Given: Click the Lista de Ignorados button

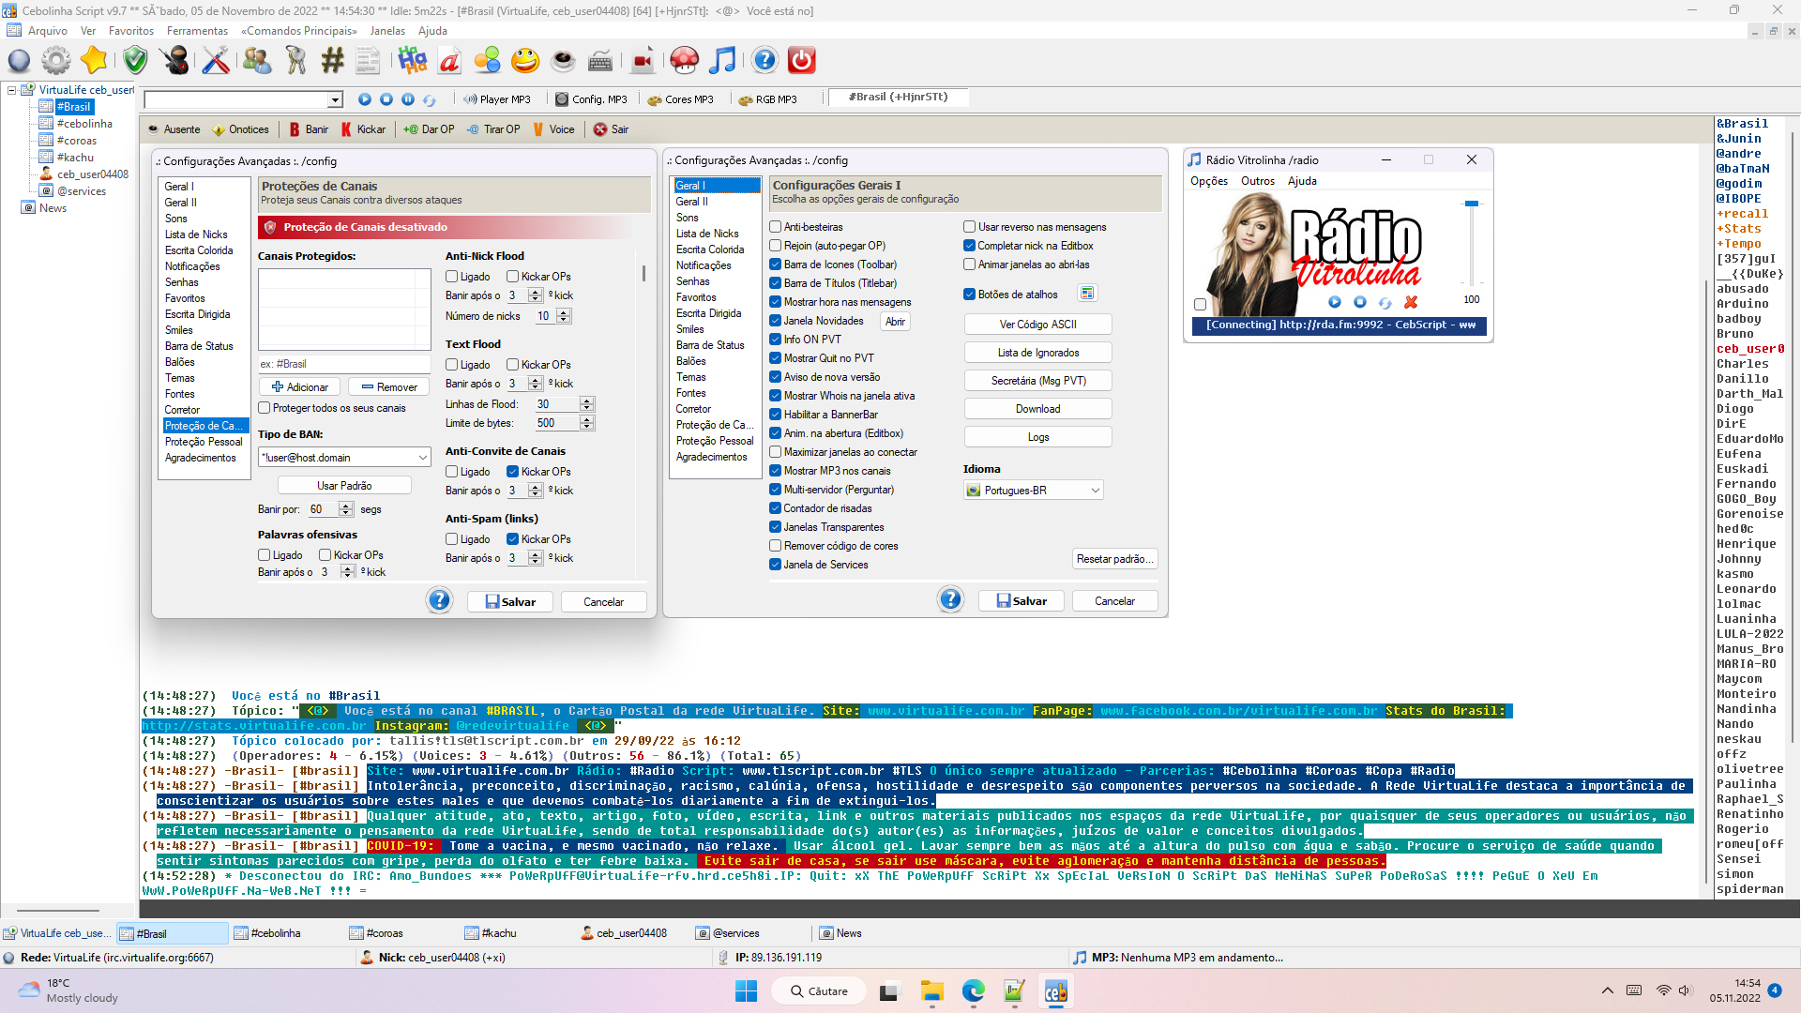Looking at the screenshot, I should click(x=1038, y=353).
